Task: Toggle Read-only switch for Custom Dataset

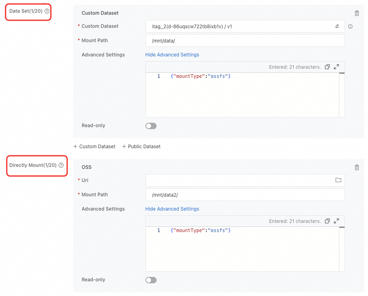Action: point(151,126)
